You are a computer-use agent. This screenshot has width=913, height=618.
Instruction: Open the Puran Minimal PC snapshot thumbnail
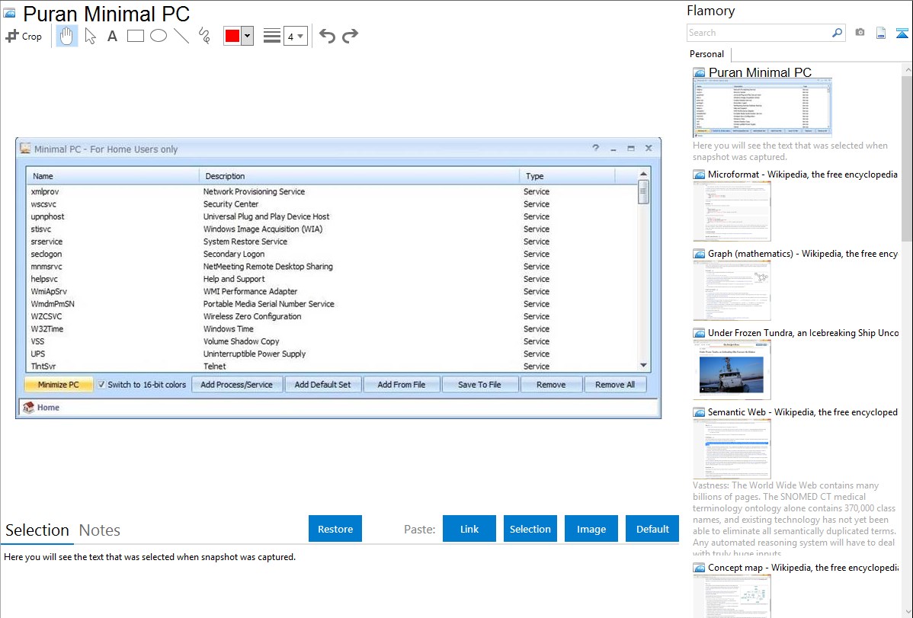tap(762, 107)
